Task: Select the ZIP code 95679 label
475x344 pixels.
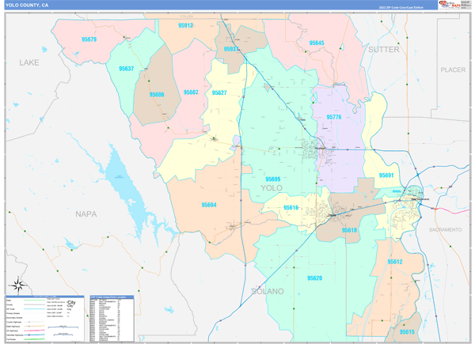Action: (89, 39)
